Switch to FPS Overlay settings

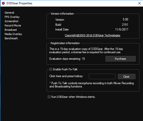(x=12, y=17)
